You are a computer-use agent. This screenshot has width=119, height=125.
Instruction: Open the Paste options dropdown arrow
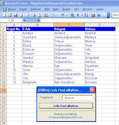pyautogui.click(x=57, y=15)
